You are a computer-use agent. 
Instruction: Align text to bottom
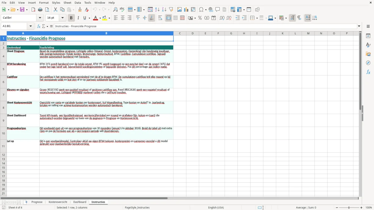[x=151, y=18]
